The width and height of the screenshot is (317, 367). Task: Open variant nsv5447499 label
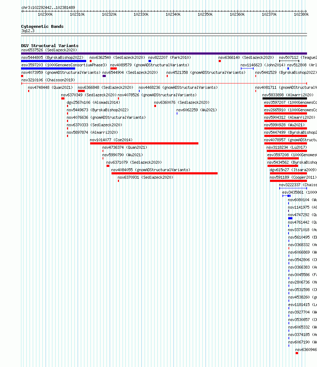pos(290,132)
